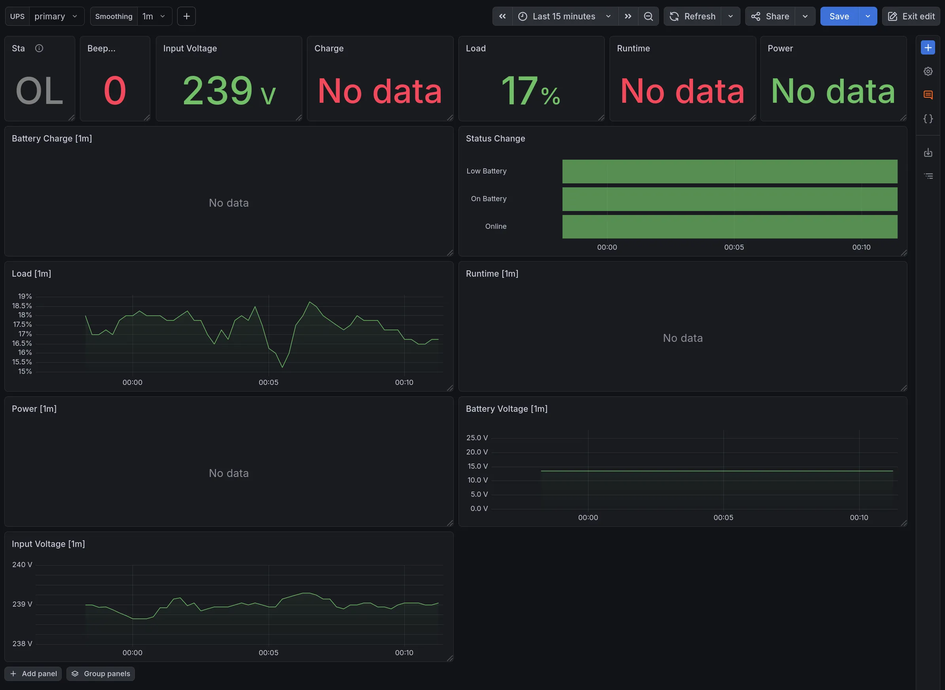Click resize handle of Battery Charge [1m] panel
Screen dimensions: 945x690
tap(450, 253)
